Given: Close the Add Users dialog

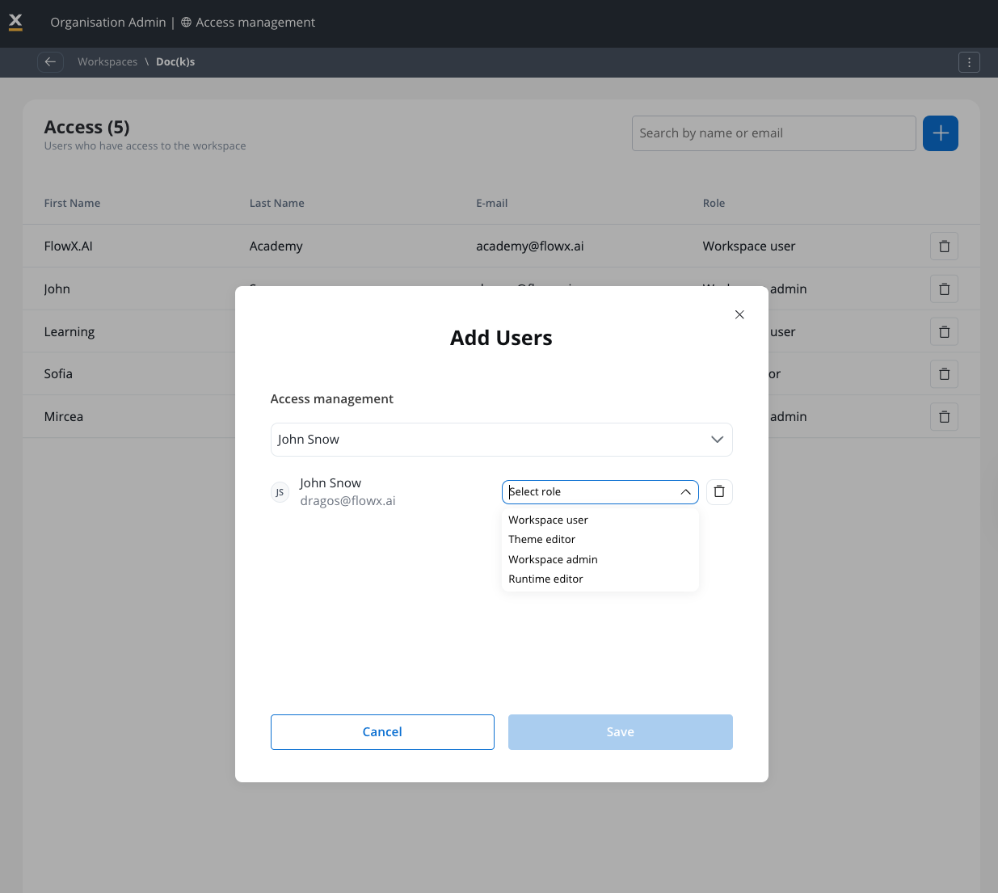Looking at the screenshot, I should (739, 315).
